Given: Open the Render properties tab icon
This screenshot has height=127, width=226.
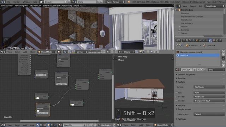Looking at the screenshot, I should tap(184, 41).
